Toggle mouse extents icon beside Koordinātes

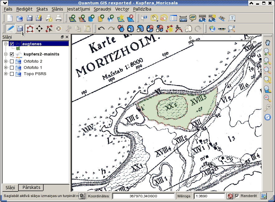82,196
